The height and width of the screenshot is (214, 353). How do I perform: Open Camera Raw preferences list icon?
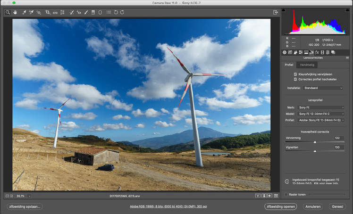(x=109, y=12)
